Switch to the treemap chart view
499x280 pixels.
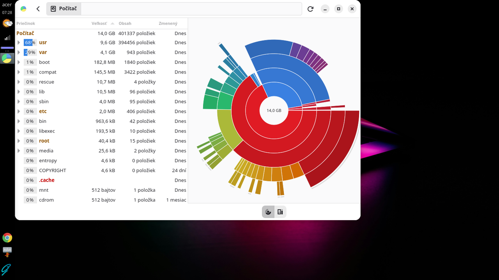tap(280, 212)
